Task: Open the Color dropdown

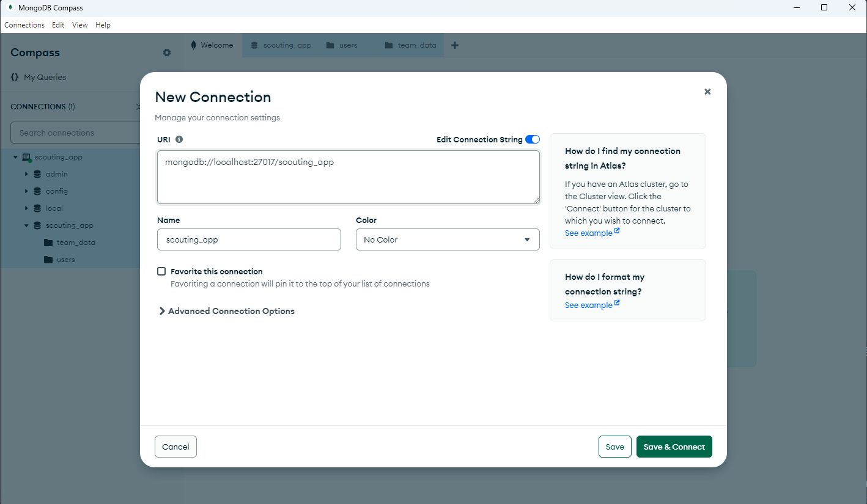Action: pyautogui.click(x=448, y=239)
